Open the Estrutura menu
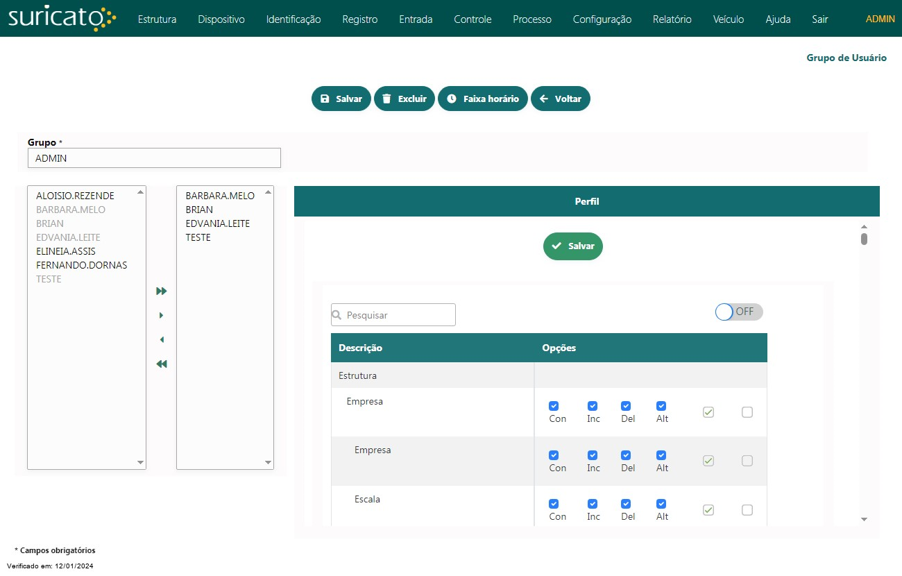The height and width of the screenshot is (576, 902). coord(157,19)
